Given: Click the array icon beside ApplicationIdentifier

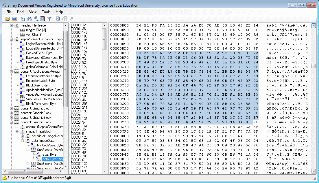Looking at the screenshot, I should (x=22, y=90).
